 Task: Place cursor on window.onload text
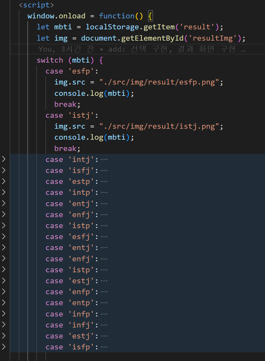point(56,16)
